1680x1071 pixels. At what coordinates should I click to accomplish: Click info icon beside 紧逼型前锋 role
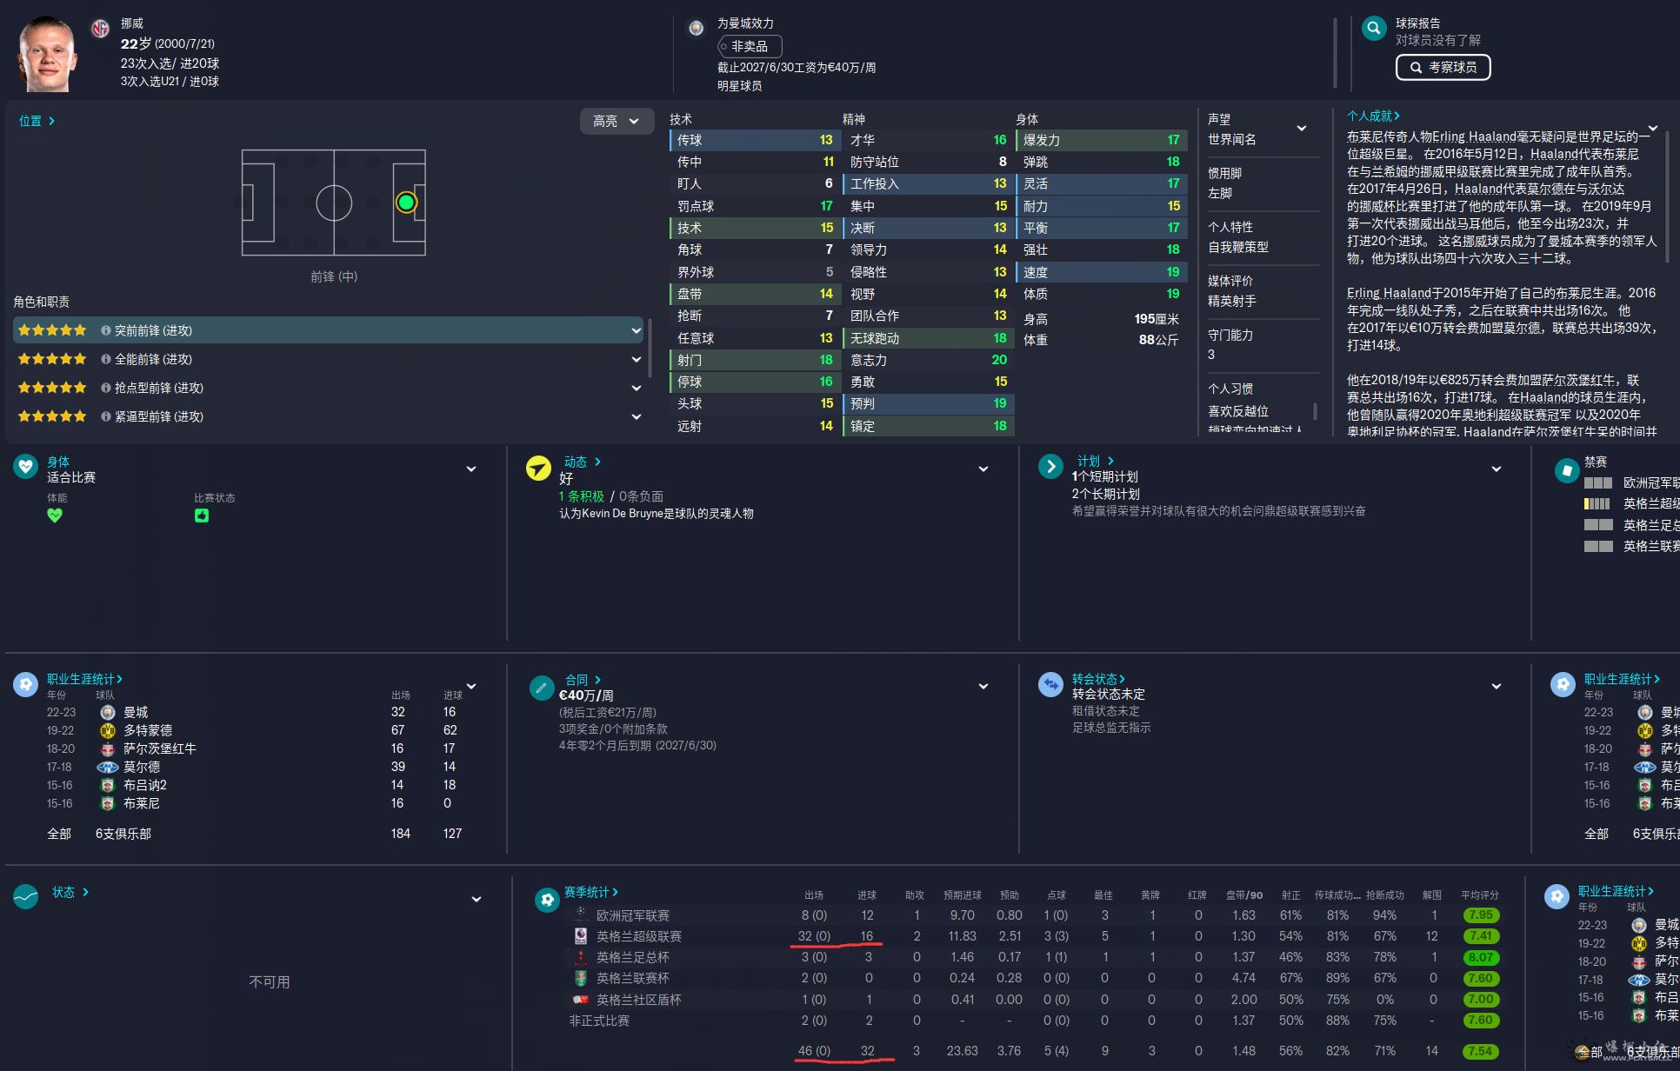tap(105, 416)
